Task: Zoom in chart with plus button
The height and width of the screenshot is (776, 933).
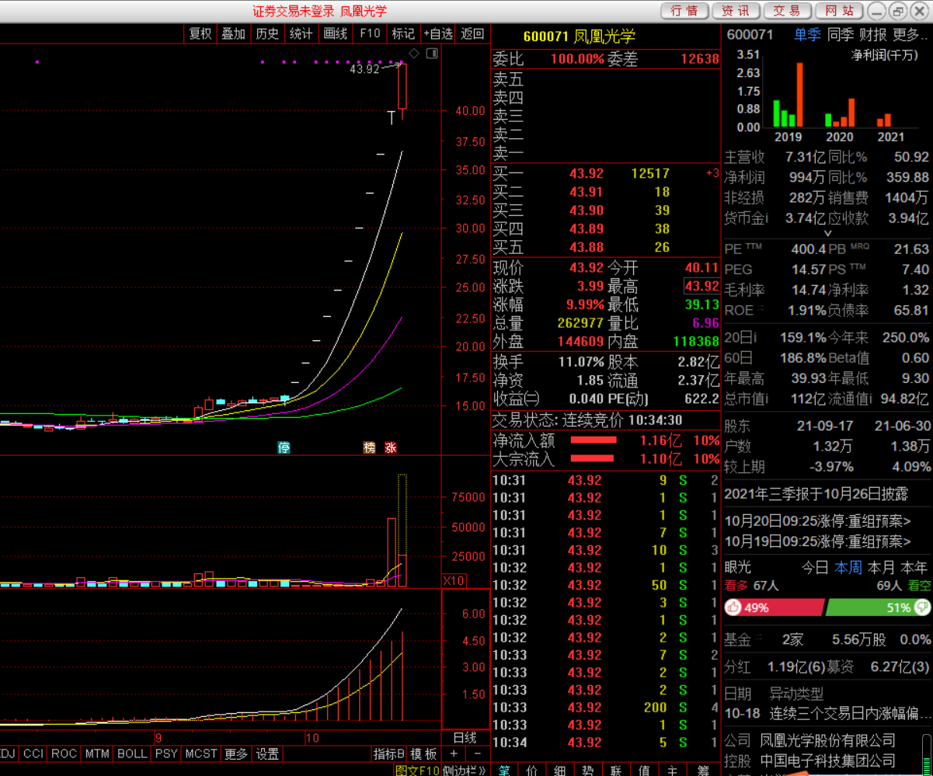Action: (454, 753)
